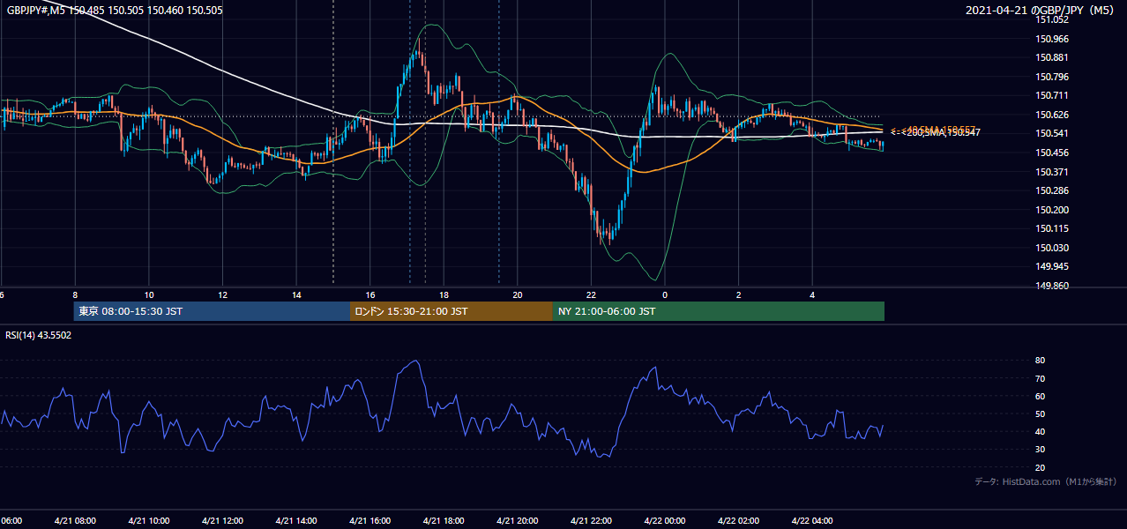Click the RSI 80 level label
The image size is (1127, 529).
pyautogui.click(x=1040, y=361)
